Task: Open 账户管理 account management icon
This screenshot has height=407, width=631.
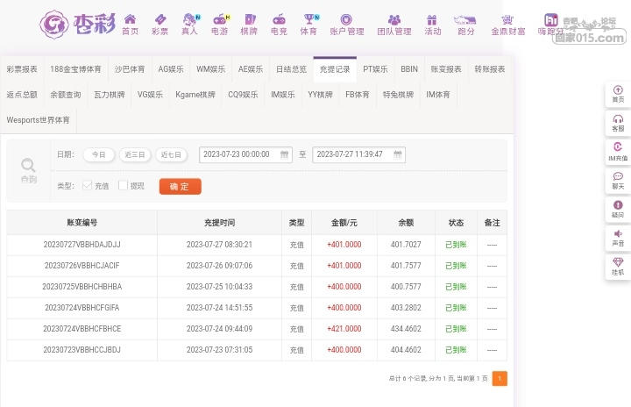Action: tap(346, 19)
